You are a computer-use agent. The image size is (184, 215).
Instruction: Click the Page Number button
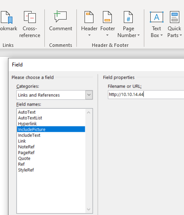pos(129,24)
